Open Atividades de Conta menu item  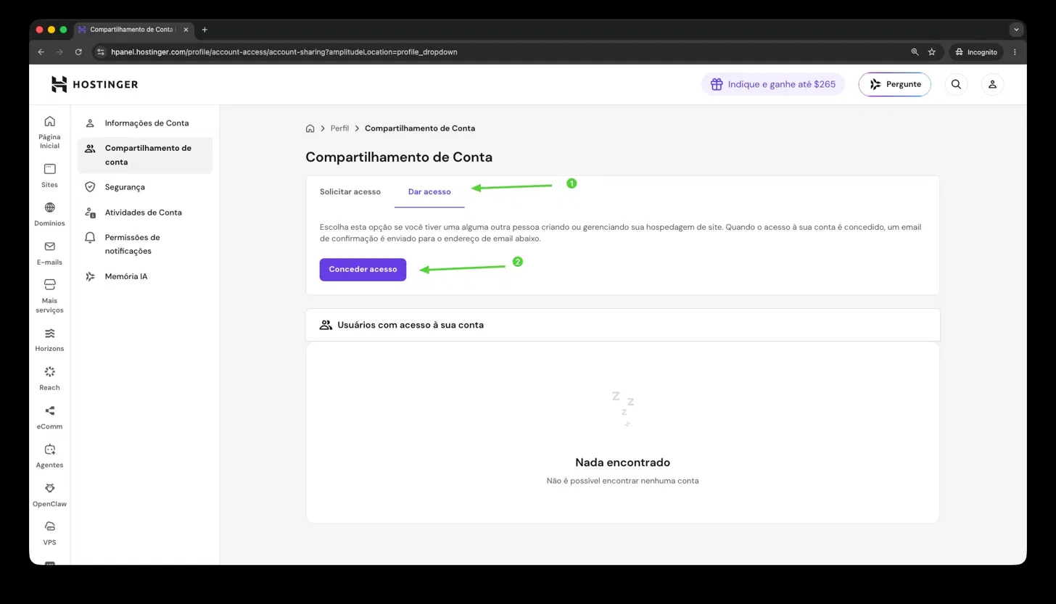[145, 212]
